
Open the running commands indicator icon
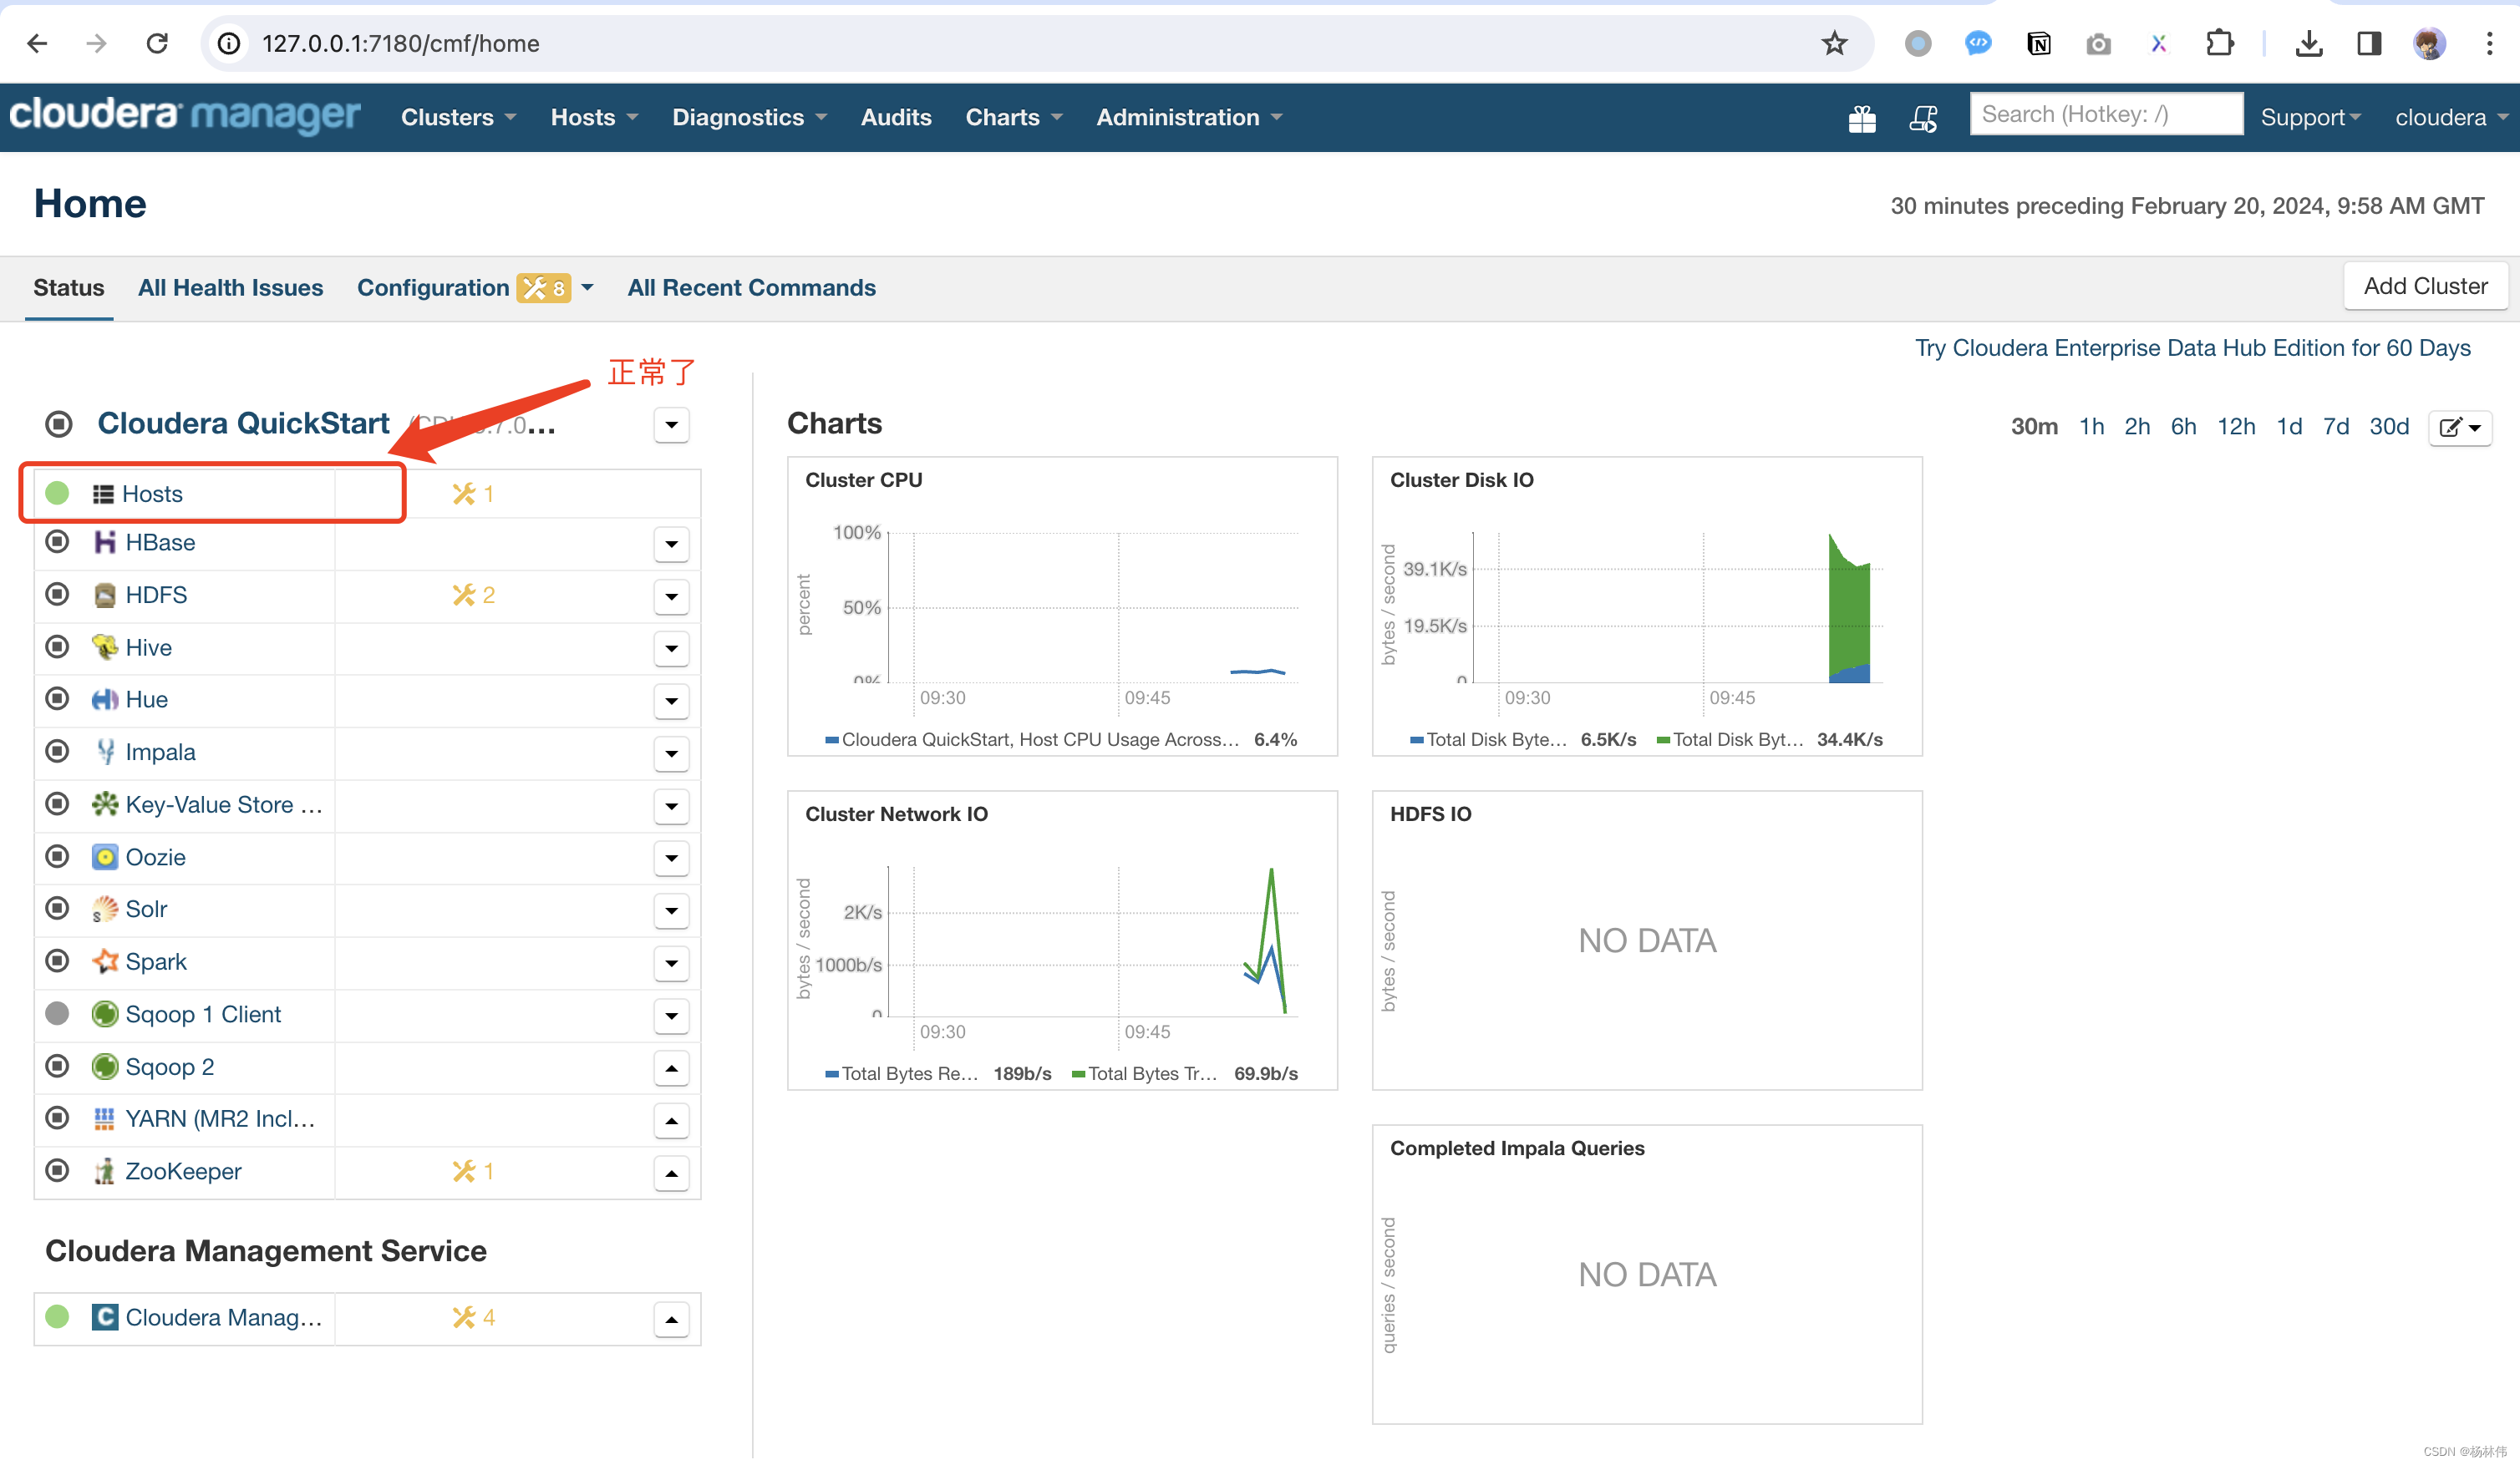1923,118
